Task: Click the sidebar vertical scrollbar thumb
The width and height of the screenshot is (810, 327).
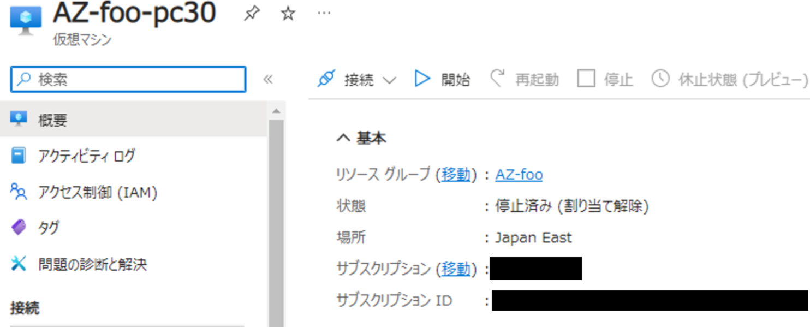Action: pyautogui.click(x=276, y=223)
